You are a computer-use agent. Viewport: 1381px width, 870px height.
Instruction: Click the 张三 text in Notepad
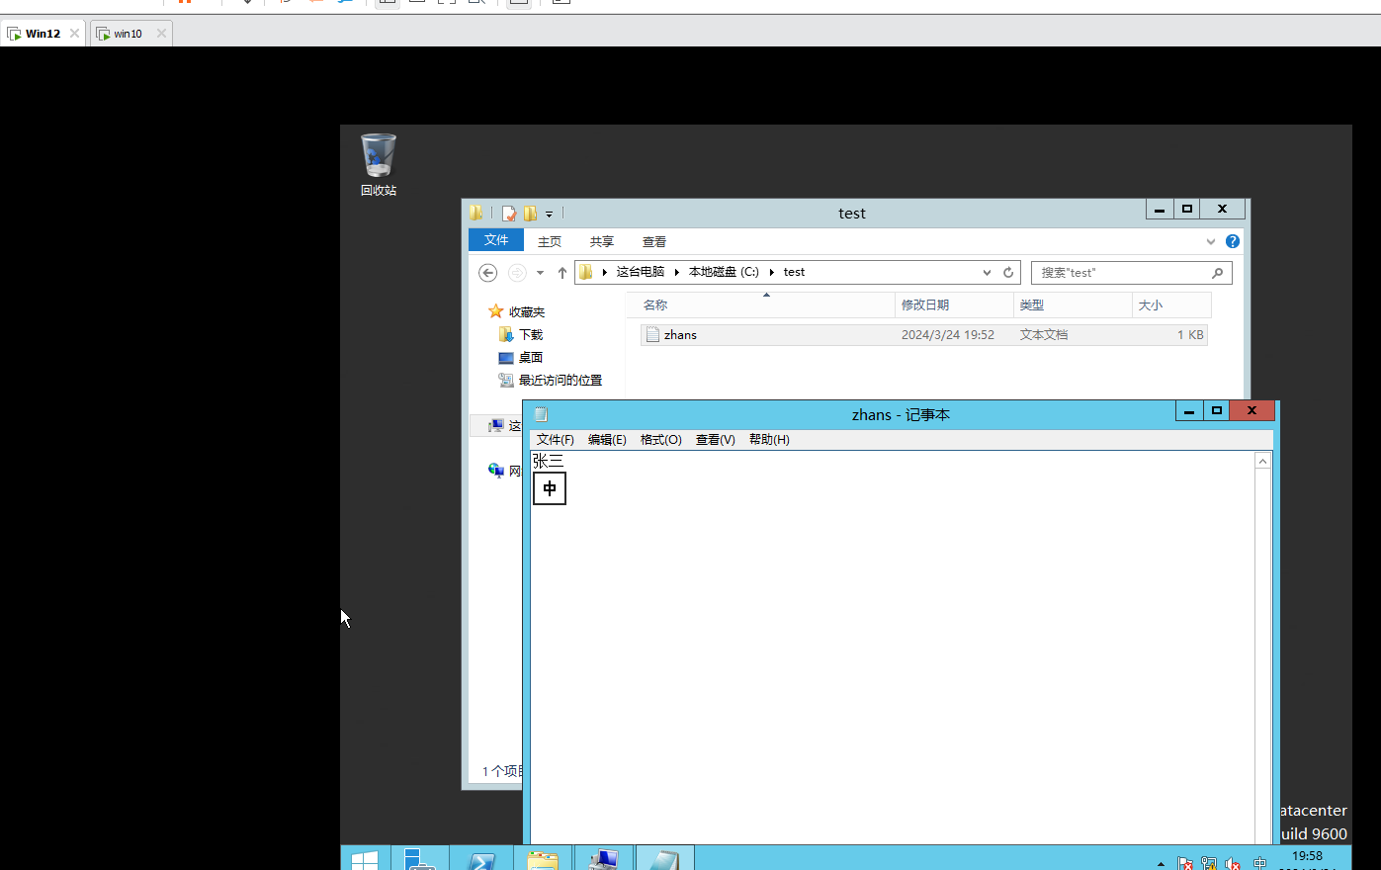548,461
